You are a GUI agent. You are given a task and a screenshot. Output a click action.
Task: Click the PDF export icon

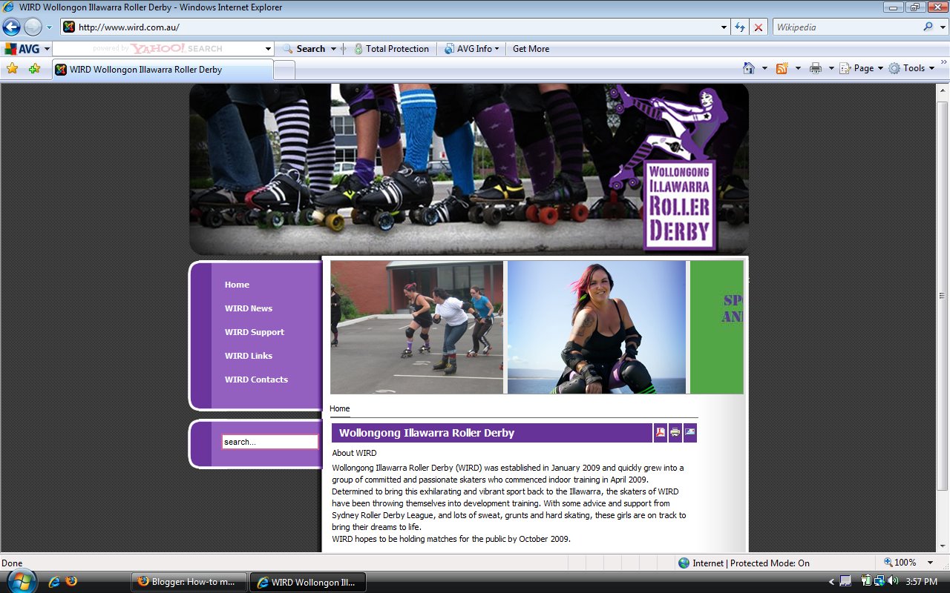pos(661,433)
